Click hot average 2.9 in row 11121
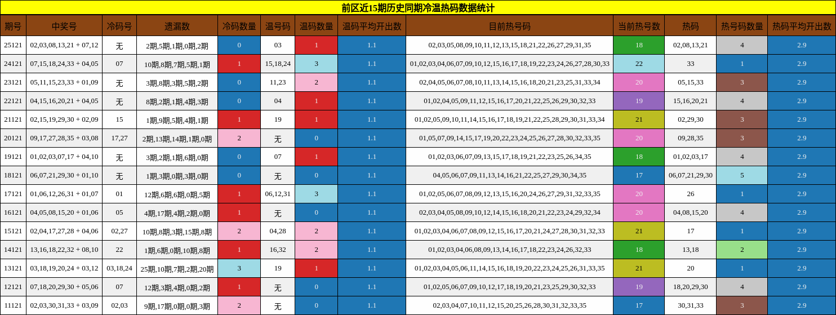This screenshot has height=315, width=836. tap(802, 305)
